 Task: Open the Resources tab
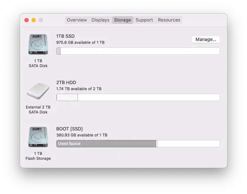click(169, 20)
